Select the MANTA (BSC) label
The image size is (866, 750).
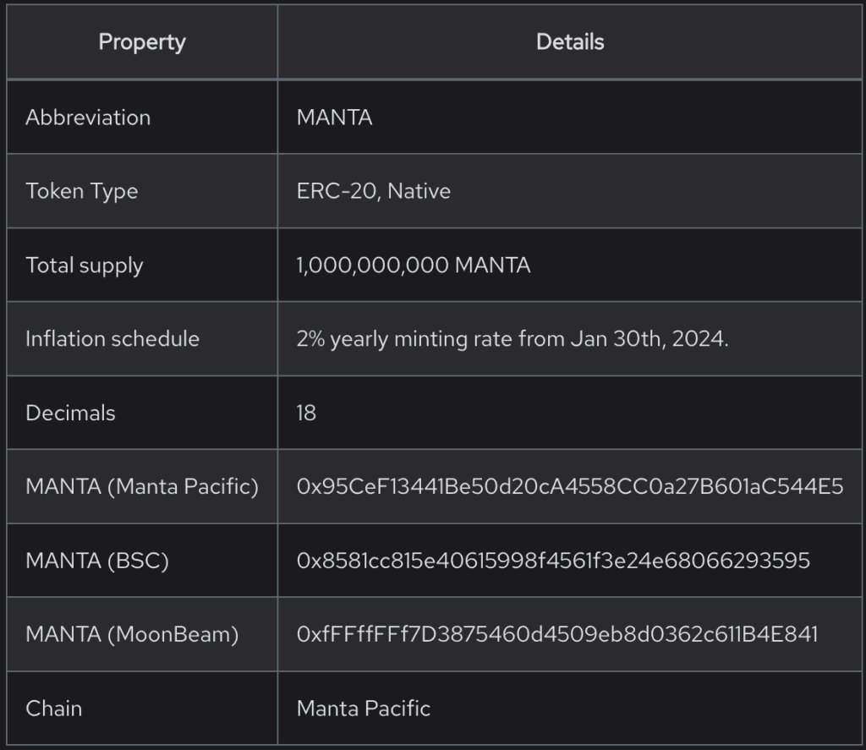(x=97, y=561)
